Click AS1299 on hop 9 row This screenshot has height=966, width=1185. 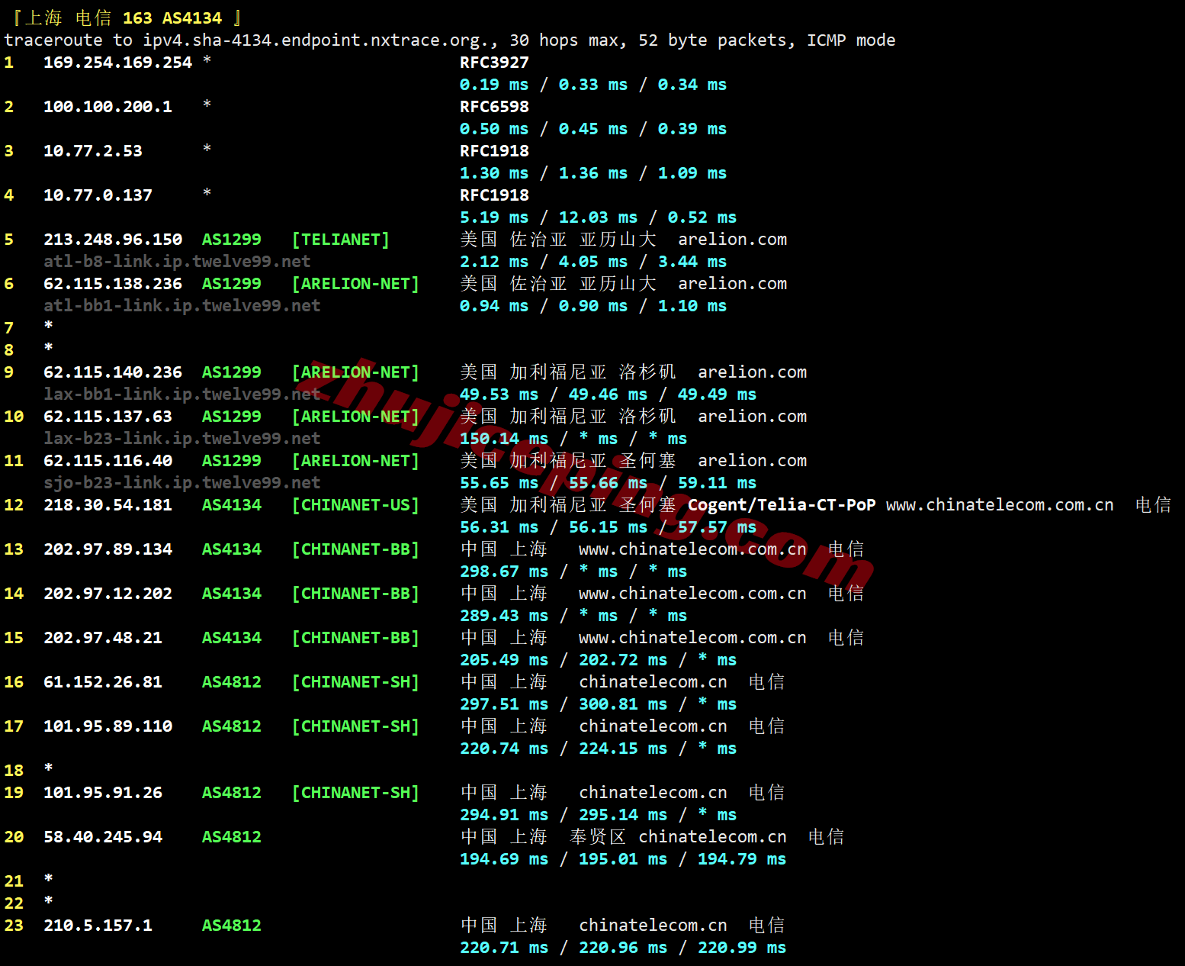point(231,372)
